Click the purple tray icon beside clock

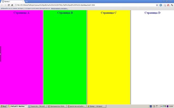[x=168, y=106]
